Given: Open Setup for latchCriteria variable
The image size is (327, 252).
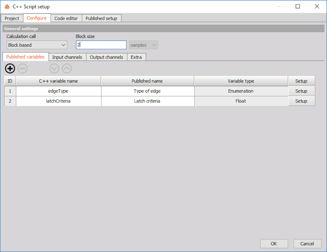Looking at the screenshot, I should [301, 101].
